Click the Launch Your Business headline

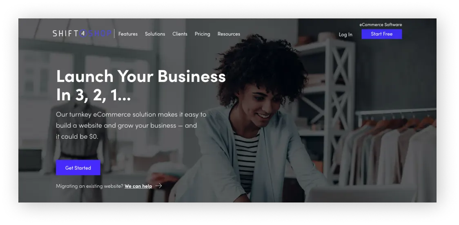point(141,85)
